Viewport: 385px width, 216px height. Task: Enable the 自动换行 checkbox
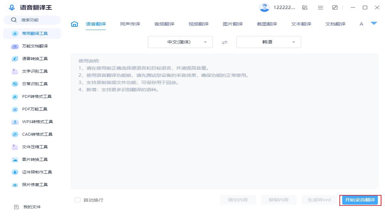[78, 200]
